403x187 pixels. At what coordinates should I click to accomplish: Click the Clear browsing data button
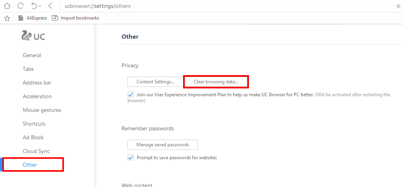click(216, 82)
